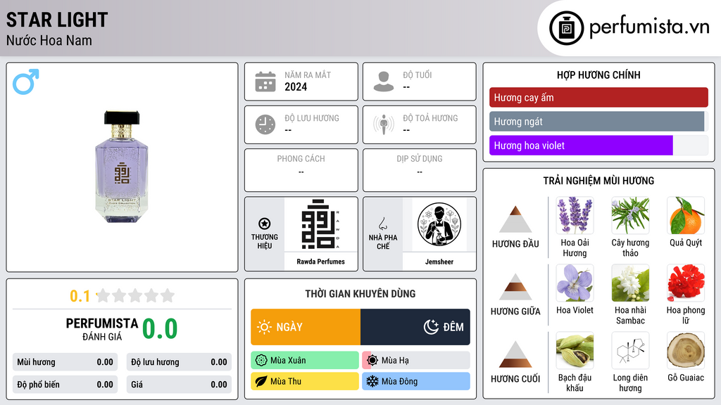Click the sun icon in Ngày bar
Viewport: 721px width, 405px height.
click(264, 327)
